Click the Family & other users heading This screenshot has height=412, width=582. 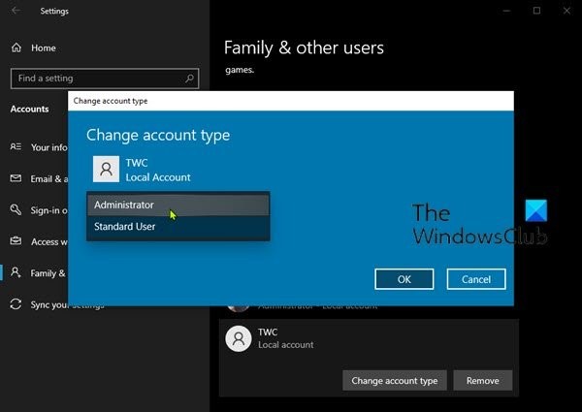pyautogui.click(x=304, y=48)
